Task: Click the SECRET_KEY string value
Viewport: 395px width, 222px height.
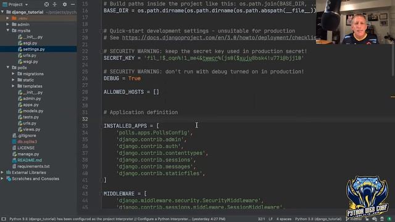Action: click(x=224, y=58)
